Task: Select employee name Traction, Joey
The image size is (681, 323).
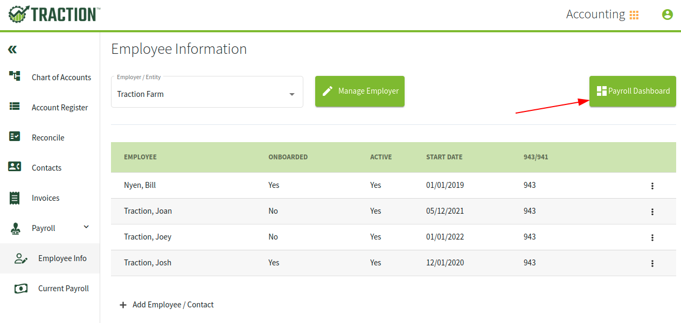Action: (148, 237)
